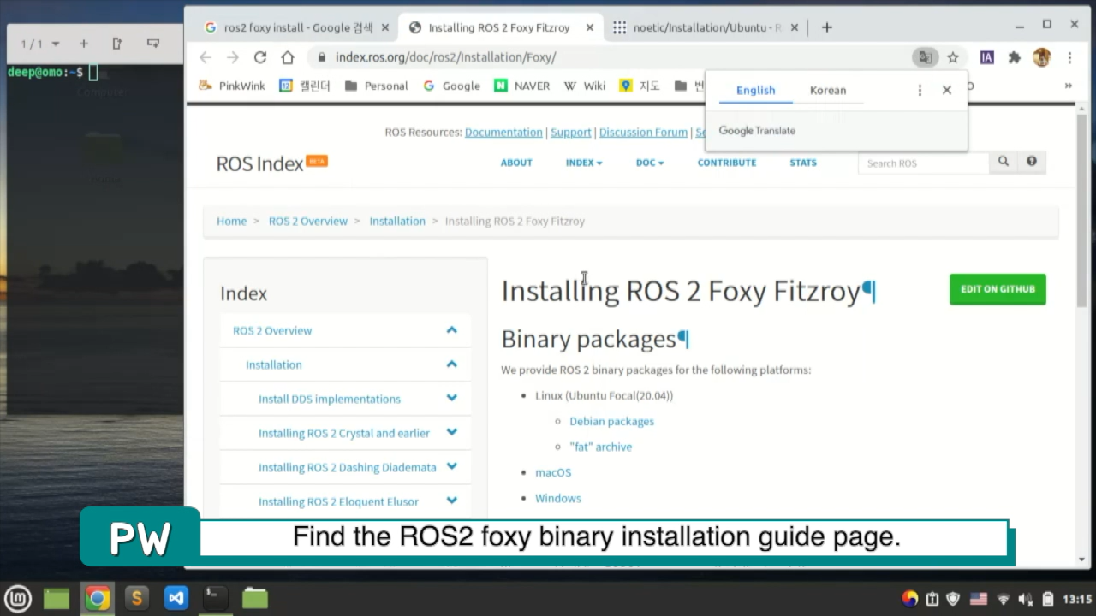Open translate popup options menu
Image resolution: width=1096 pixels, height=616 pixels.
(x=920, y=90)
